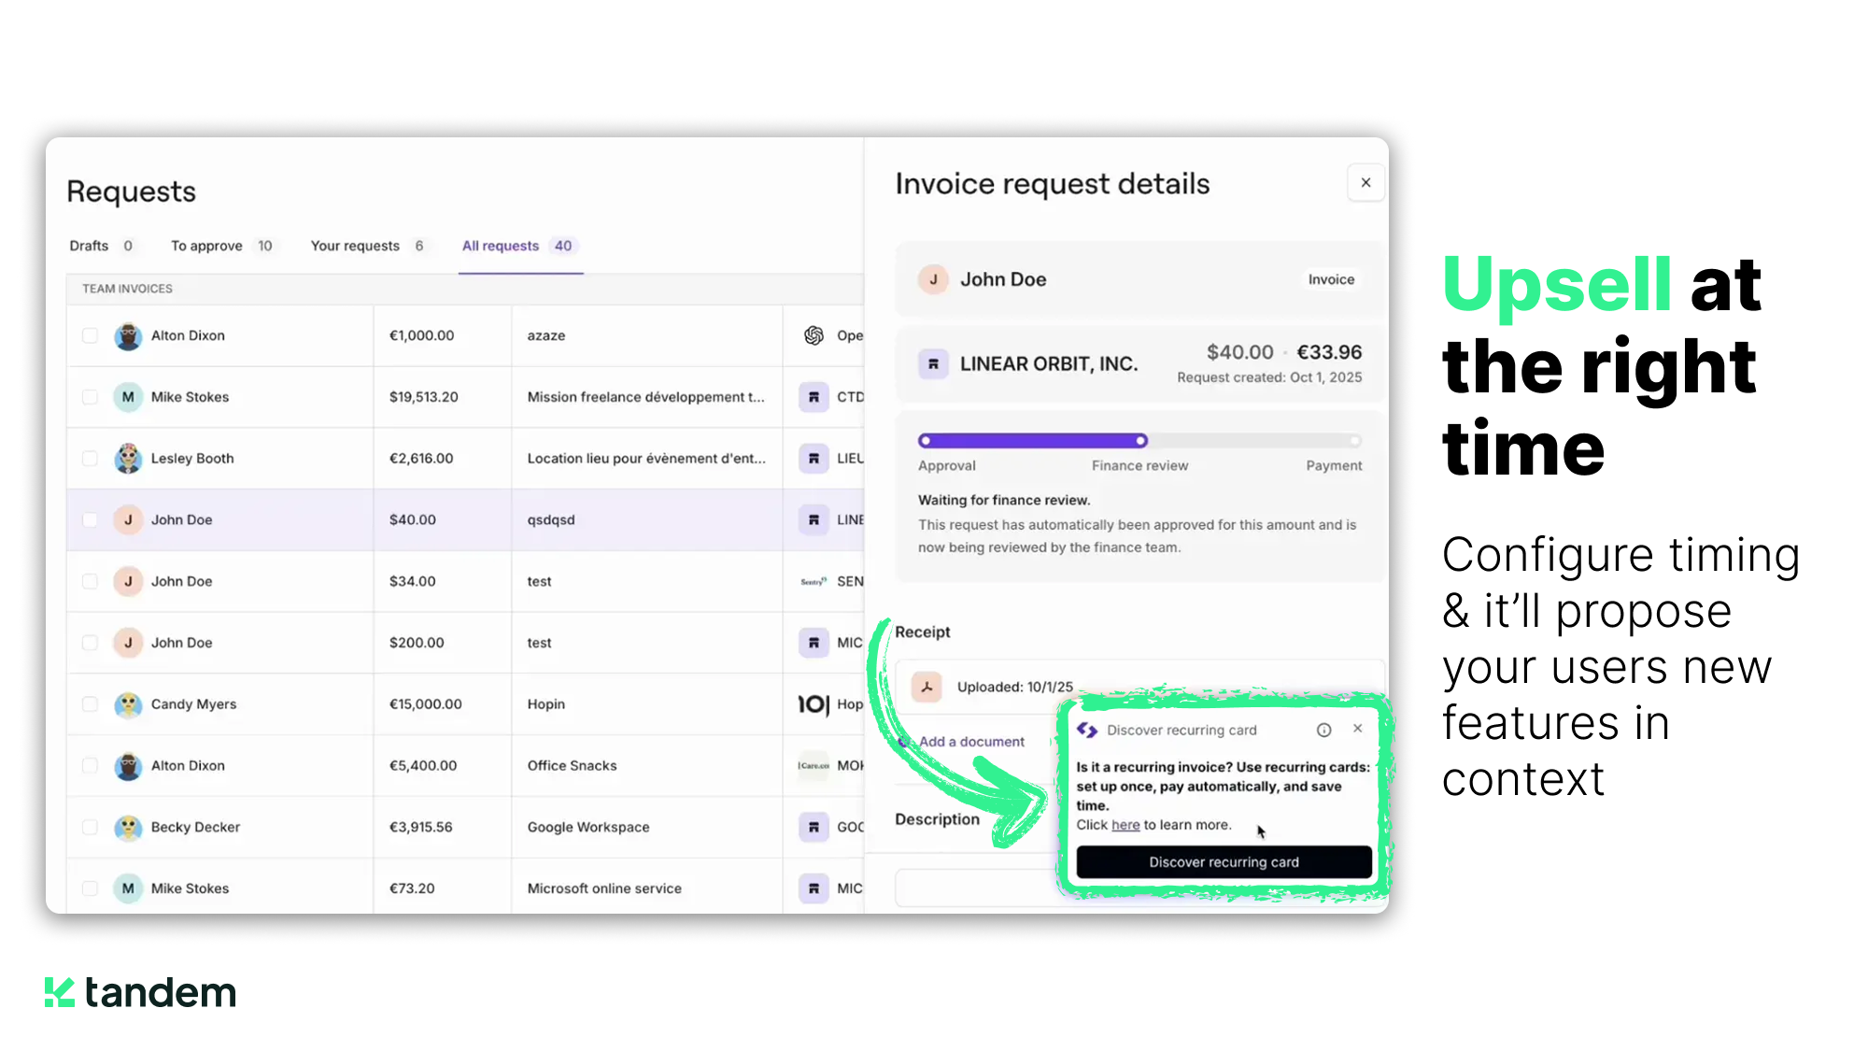
Task: Tick the checkbox for Alton Dixon €1,000.00 row
Action: click(90, 335)
